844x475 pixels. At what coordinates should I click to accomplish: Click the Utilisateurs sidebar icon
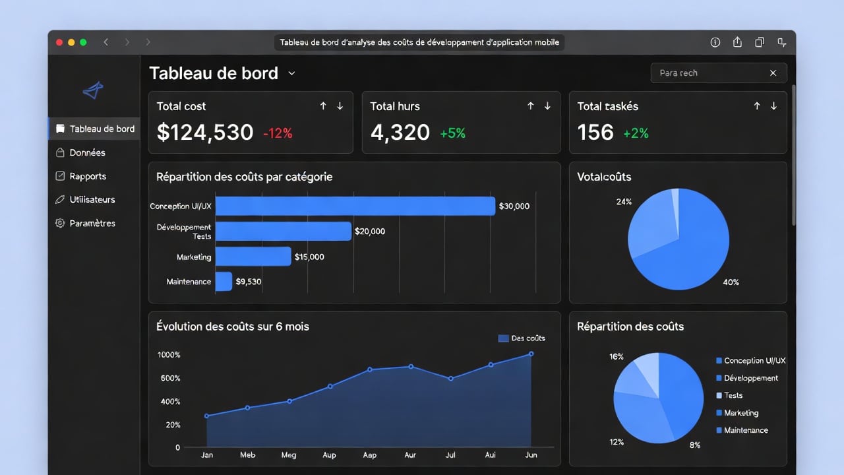(61, 199)
